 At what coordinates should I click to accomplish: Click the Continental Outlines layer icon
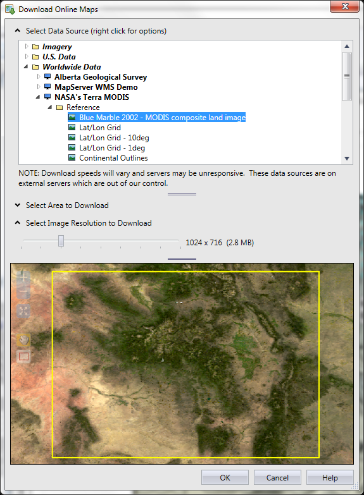(72, 157)
